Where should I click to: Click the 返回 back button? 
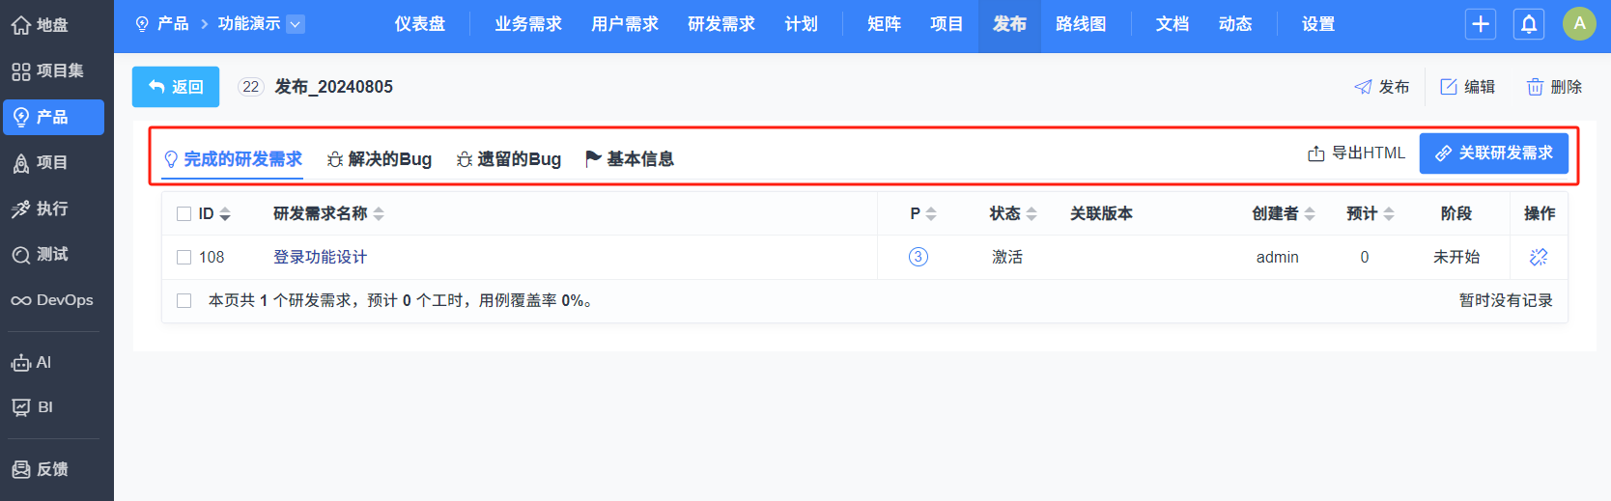coord(176,87)
